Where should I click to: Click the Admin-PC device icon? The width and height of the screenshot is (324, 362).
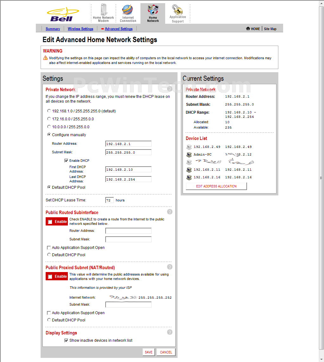(189, 155)
